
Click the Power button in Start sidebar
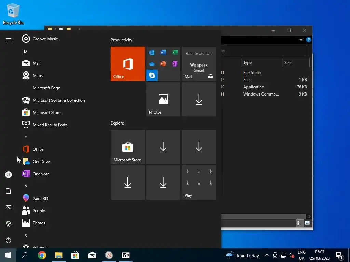click(9, 240)
